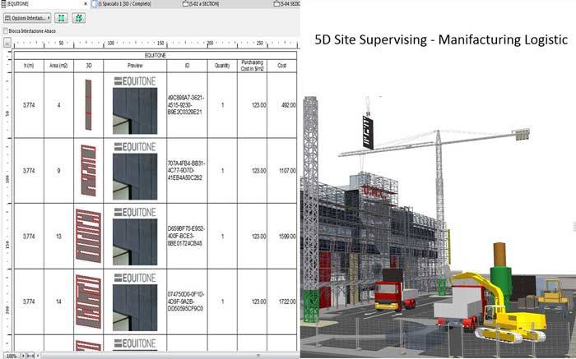576x359 pixels.
Task: Click the '5D Site Supervising - Manifacturing Logistic' title
Action: 441,39
